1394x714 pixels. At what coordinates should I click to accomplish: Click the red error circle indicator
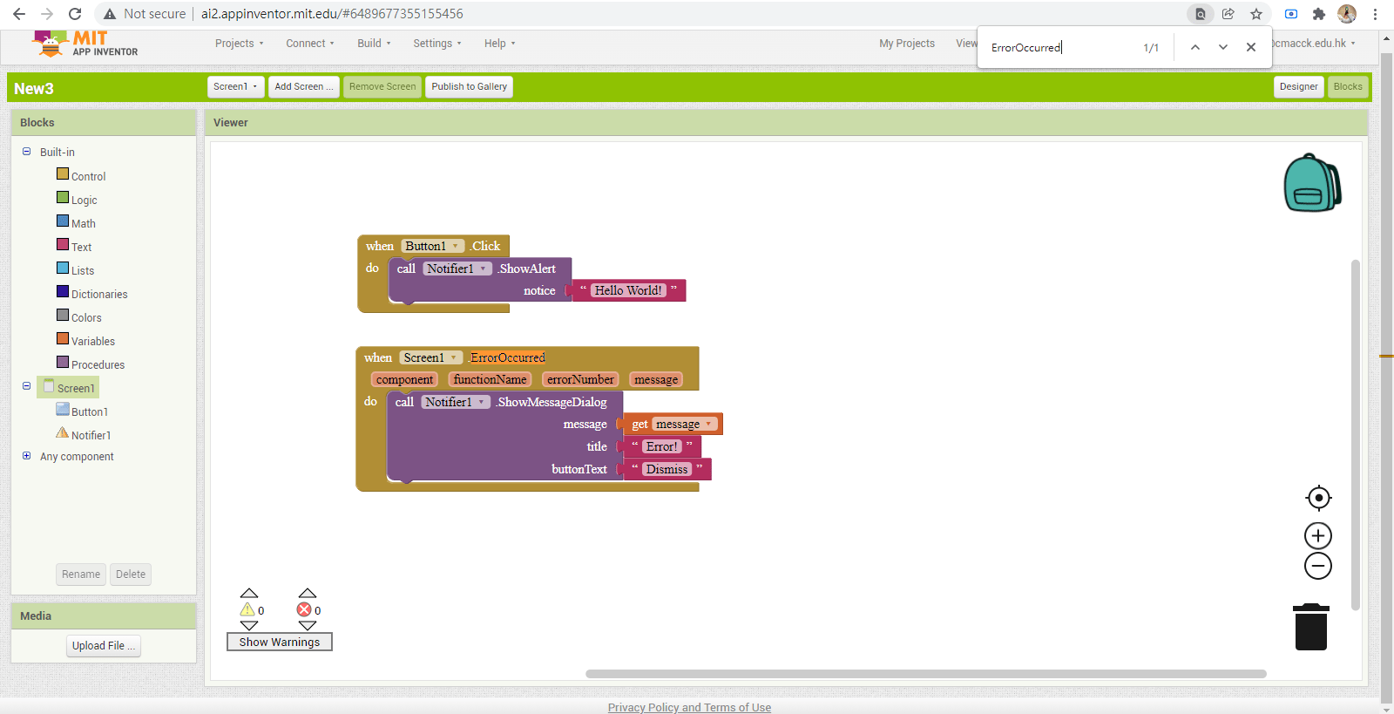click(x=304, y=609)
